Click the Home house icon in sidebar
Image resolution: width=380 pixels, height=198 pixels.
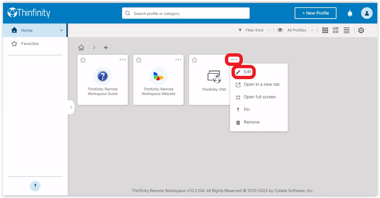pos(14,30)
